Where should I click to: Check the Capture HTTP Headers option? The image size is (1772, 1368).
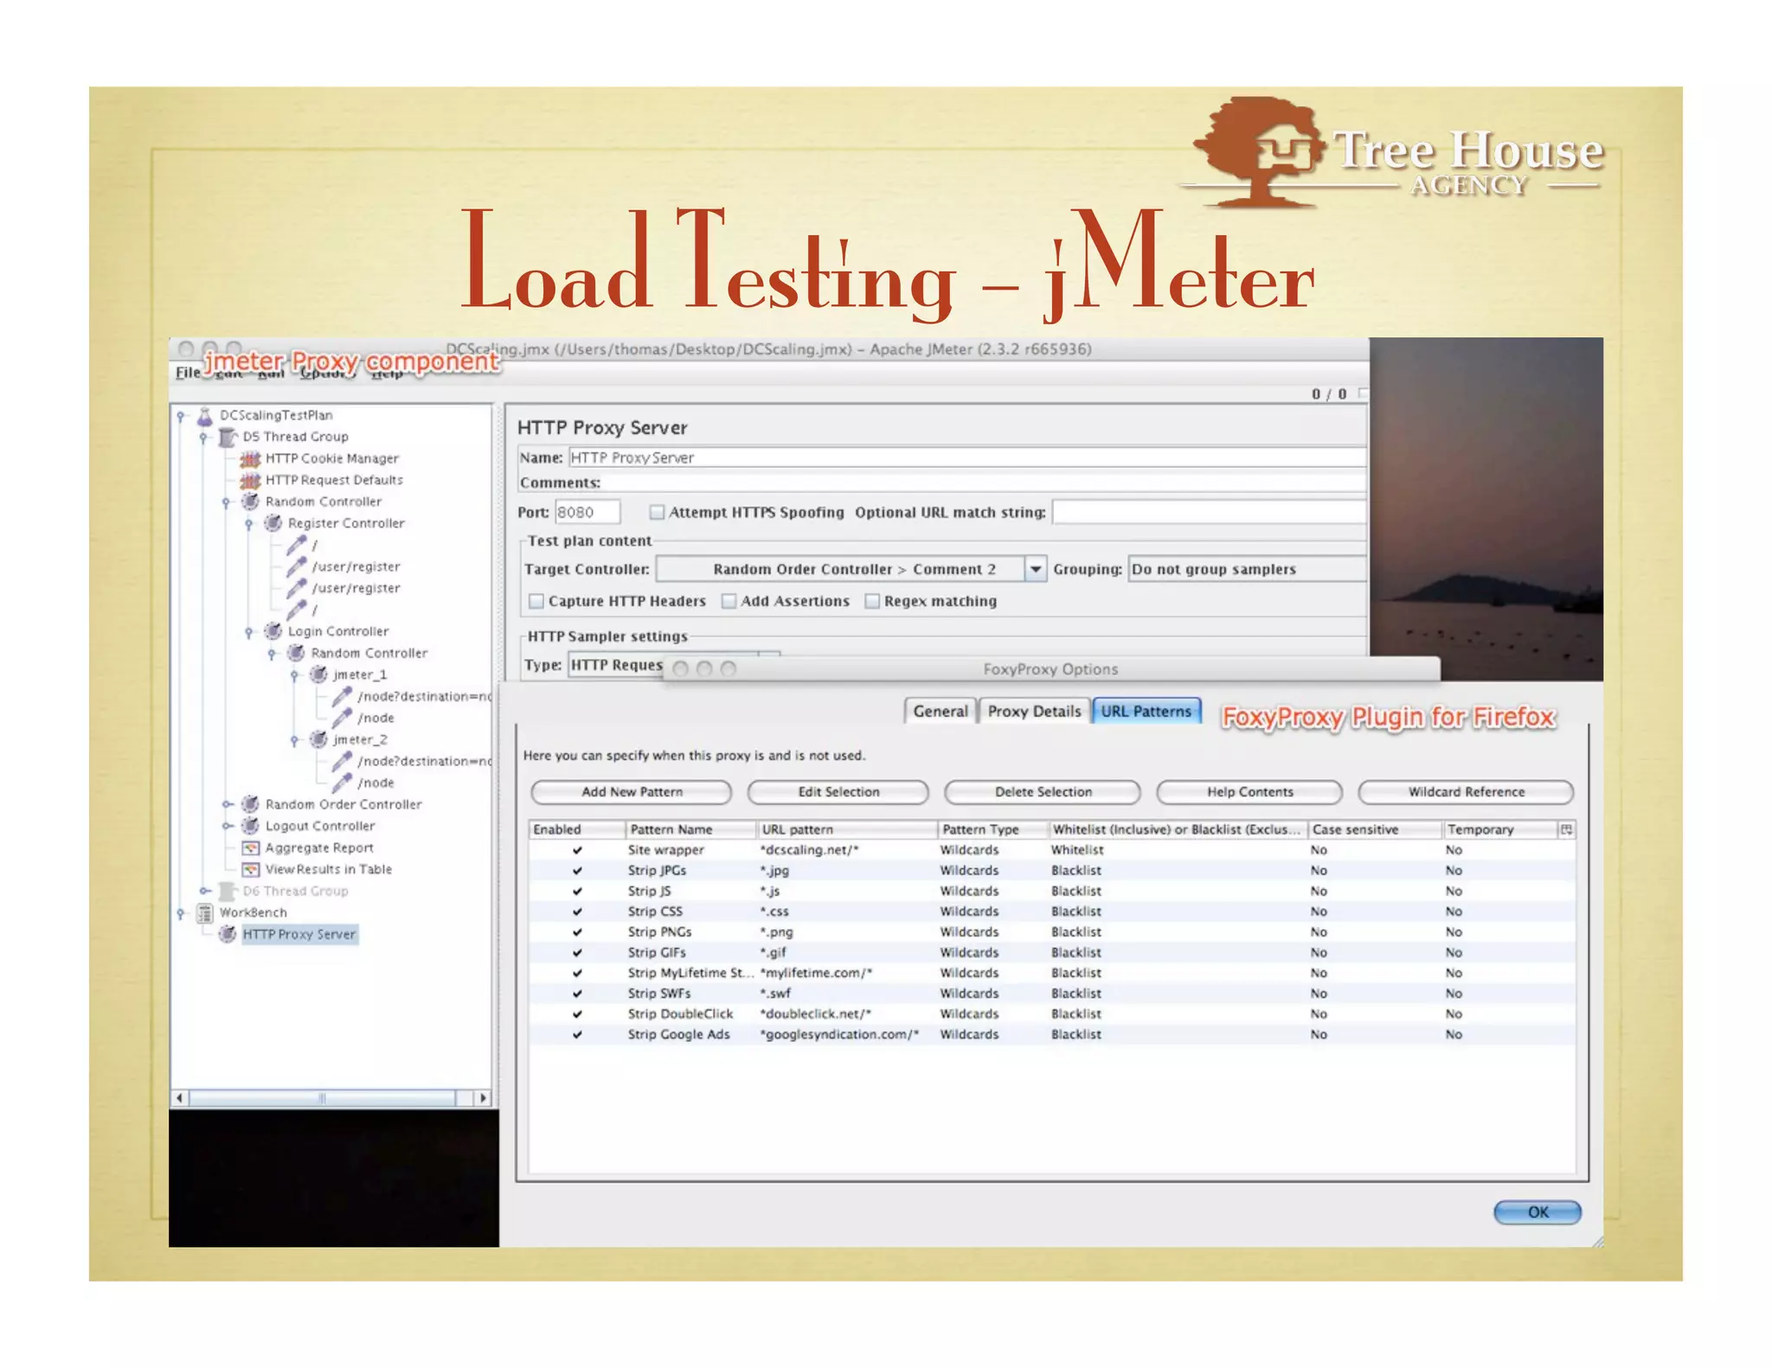(536, 601)
